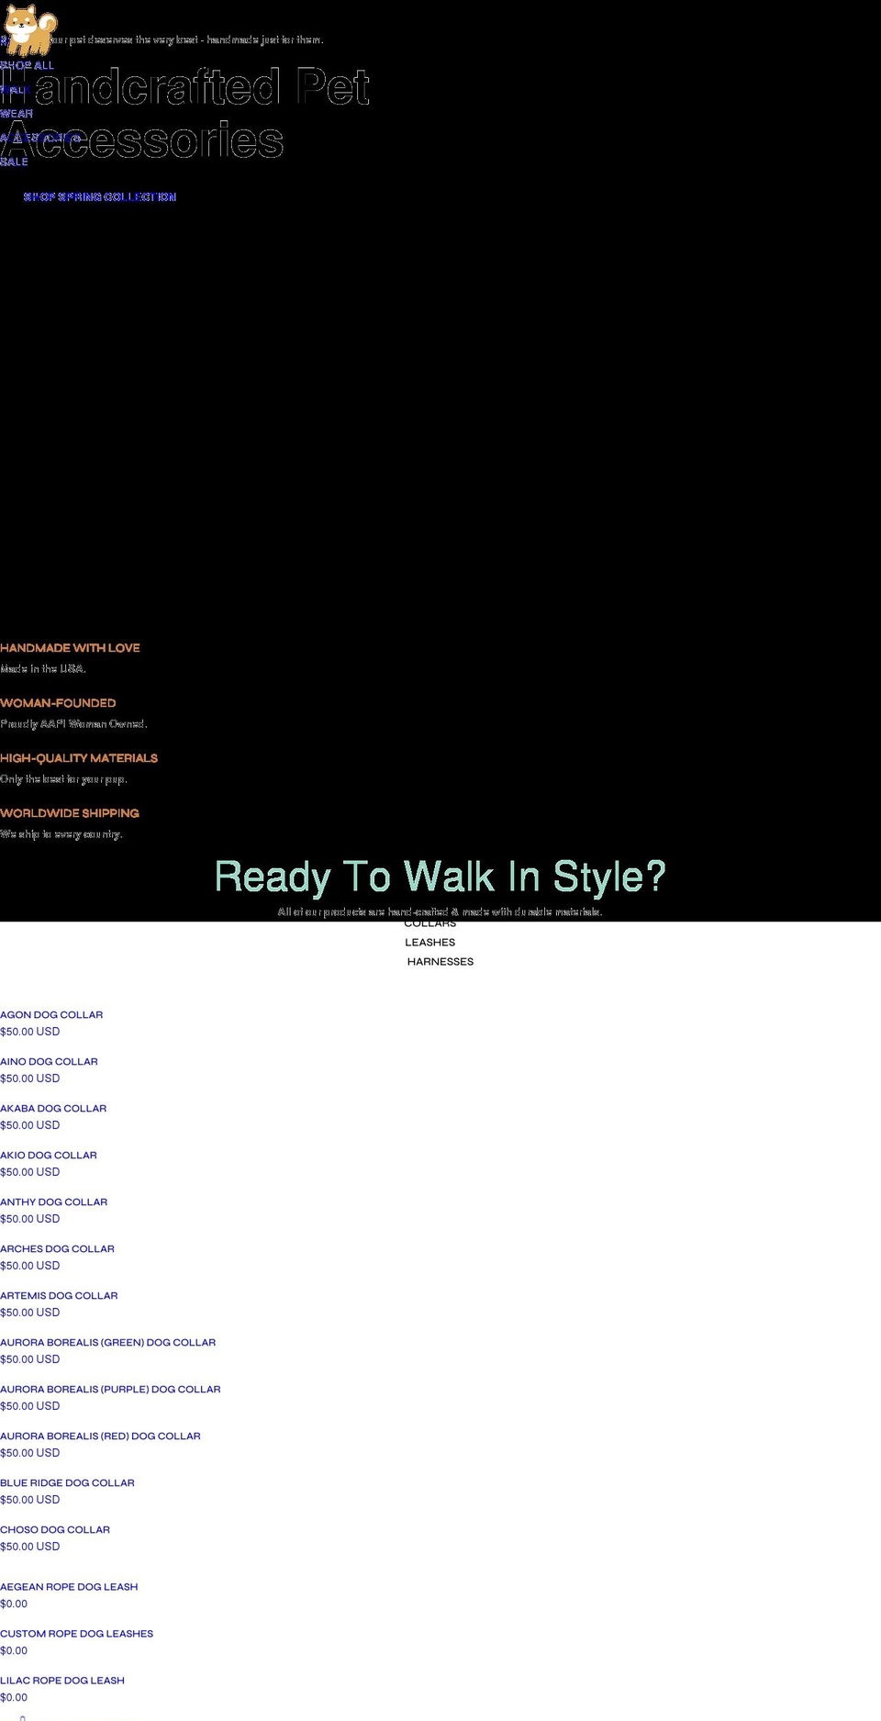
Task: Click the $50.00 USD price under Agon Dog Collar
Action: tap(30, 1032)
